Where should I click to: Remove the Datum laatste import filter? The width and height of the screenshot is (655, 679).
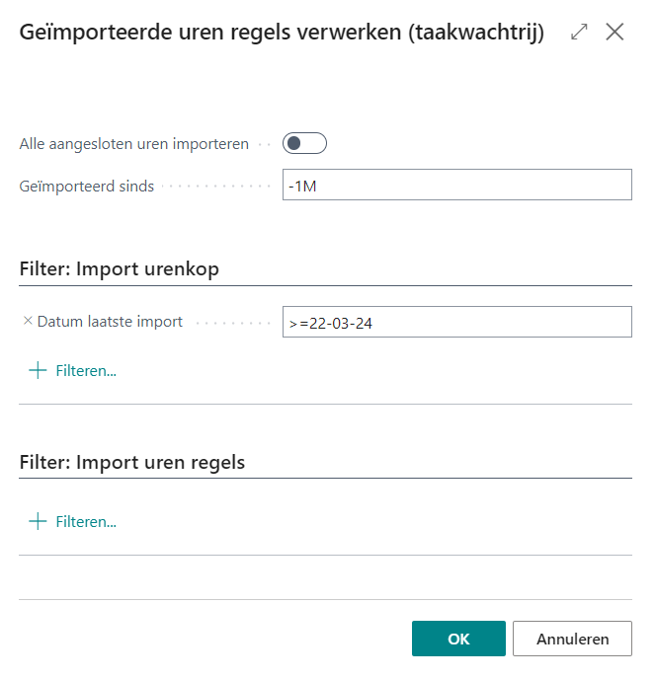point(27,322)
